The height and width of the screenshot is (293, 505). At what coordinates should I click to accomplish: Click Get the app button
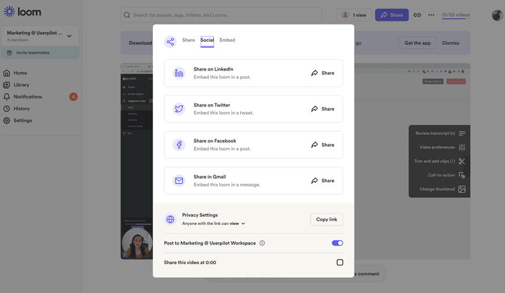417,43
